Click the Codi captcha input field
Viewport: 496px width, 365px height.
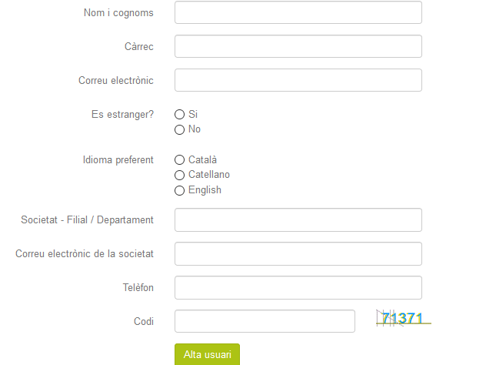click(x=265, y=321)
